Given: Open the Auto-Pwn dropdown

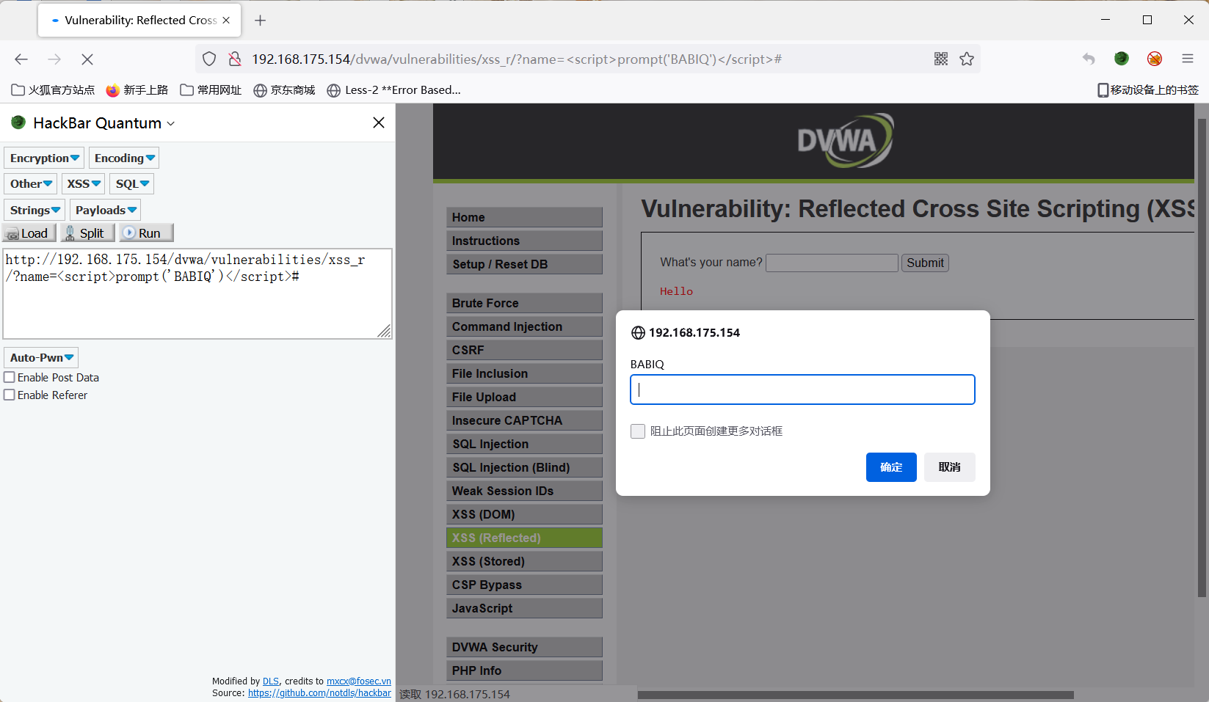Looking at the screenshot, I should coord(41,357).
